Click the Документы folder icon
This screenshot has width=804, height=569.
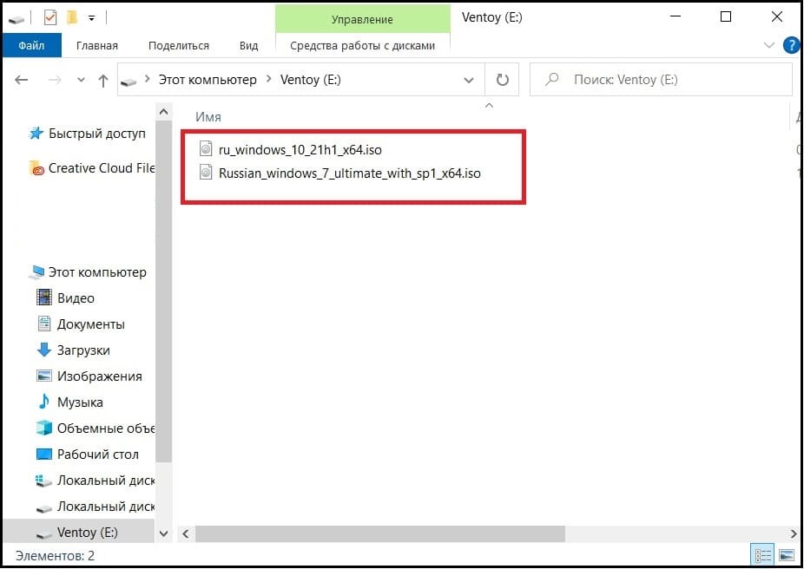[44, 324]
